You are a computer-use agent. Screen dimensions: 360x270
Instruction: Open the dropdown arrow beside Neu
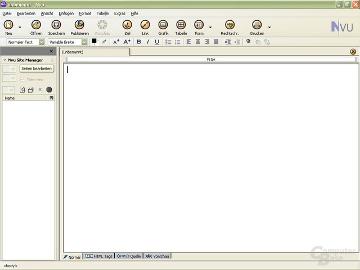click(x=20, y=28)
